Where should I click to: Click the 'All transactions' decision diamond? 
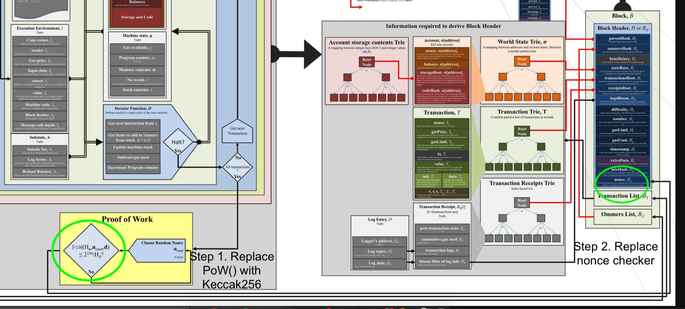tap(237, 167)
